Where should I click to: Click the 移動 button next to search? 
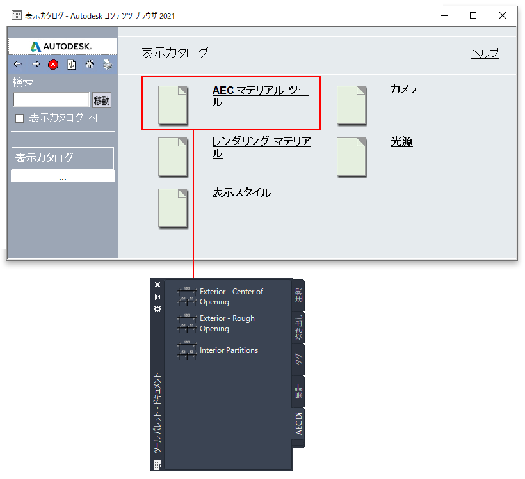pos(102,100)
